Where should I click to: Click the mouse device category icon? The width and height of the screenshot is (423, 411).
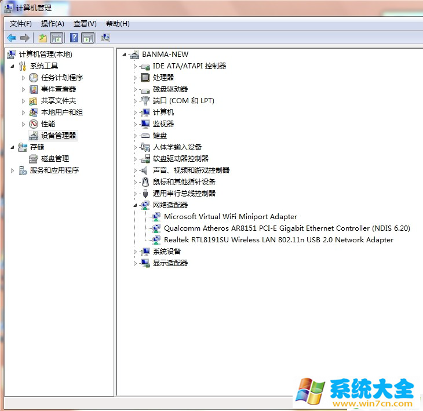tap(145, 182)
